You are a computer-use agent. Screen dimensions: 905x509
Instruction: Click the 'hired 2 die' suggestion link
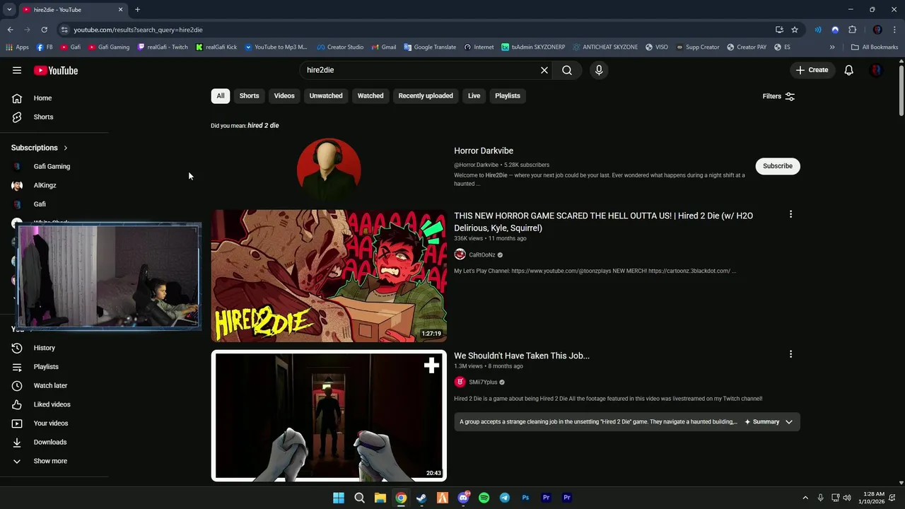pos(263,126)
